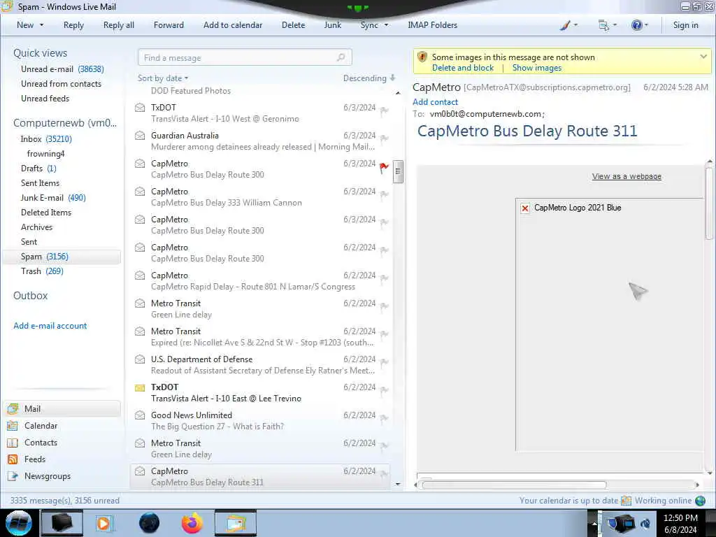The image size is (716, 537).
Task: Click the message list vertical scrollbar thumb
Action: (x=398, y=172)
